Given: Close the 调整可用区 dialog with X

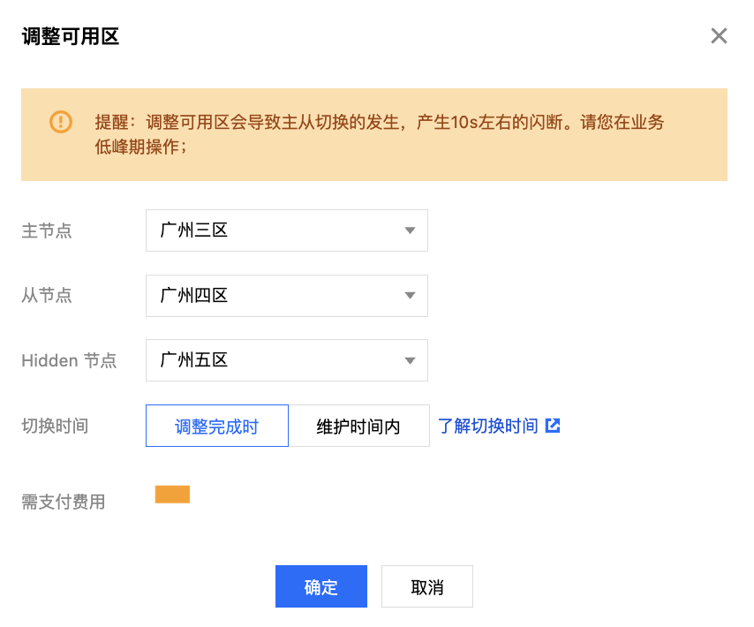Looking at the screenshot, I should pyautogui.click(x=719, y=35).
